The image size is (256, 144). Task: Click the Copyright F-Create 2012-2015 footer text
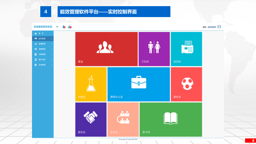128,139
